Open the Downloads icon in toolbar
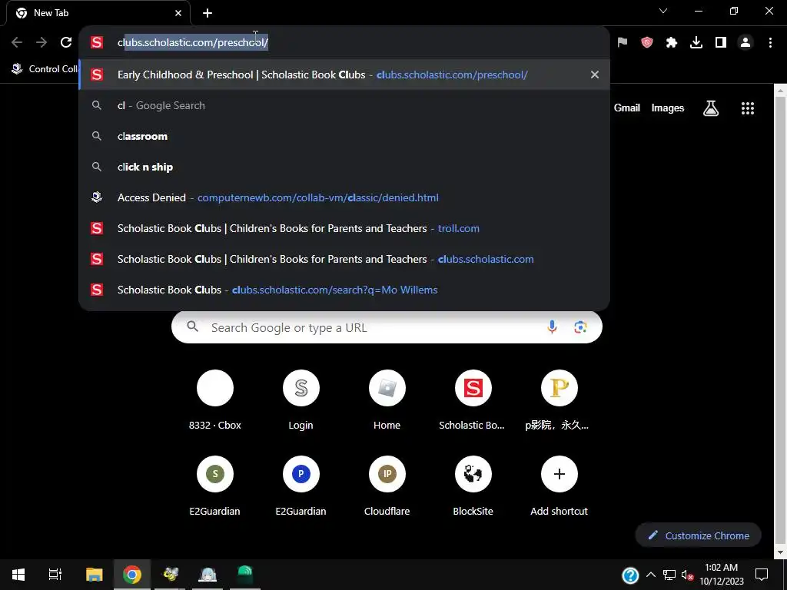 (x=696, y=43)
